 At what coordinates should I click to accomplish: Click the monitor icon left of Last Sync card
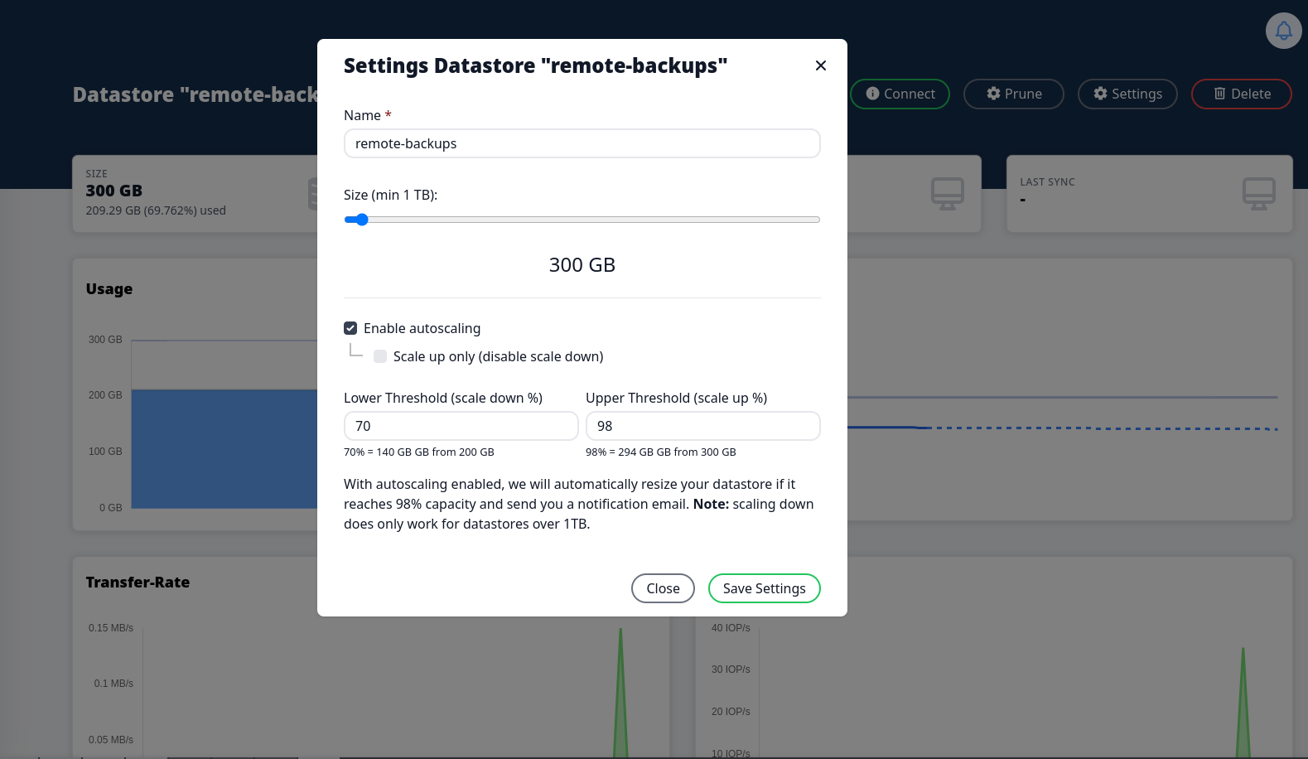tap(947, 194)
